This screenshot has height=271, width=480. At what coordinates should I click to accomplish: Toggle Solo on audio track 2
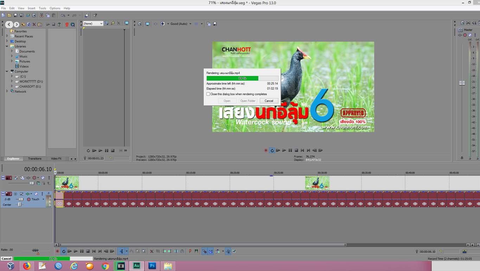42,194
